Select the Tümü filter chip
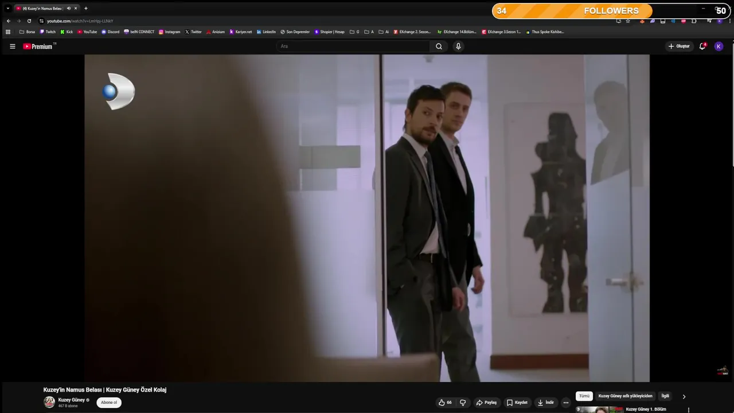This screenshot has width=734, height=413. click(584, 396)
